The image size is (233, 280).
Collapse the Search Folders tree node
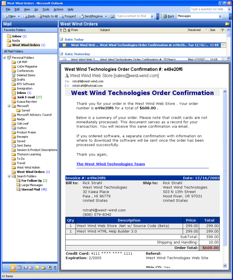[x=4, y=176]
